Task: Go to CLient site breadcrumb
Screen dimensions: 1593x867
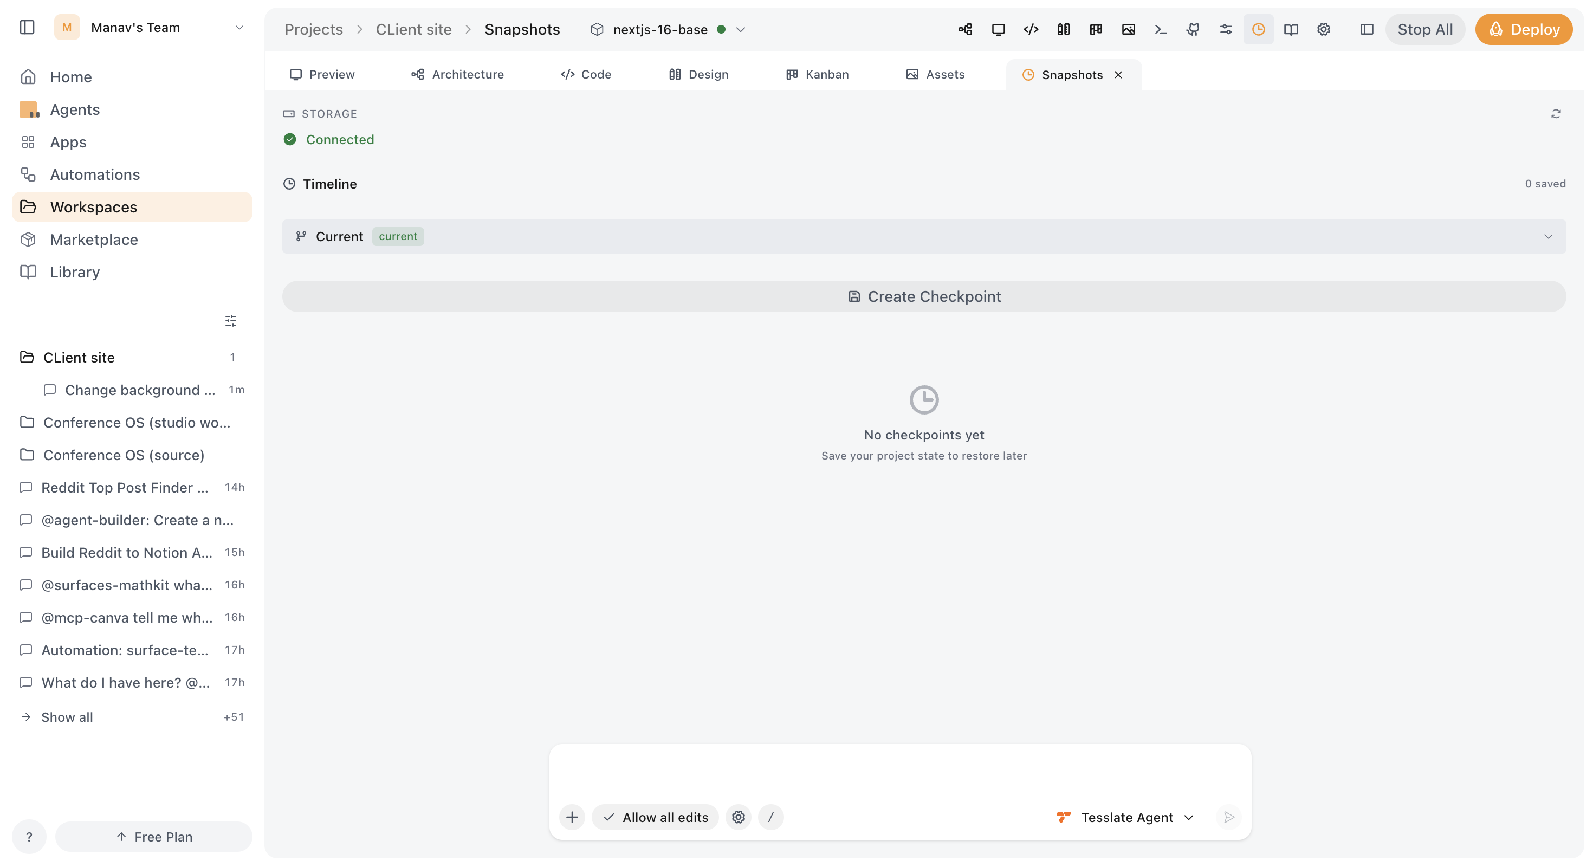Action: coord(414,29)
